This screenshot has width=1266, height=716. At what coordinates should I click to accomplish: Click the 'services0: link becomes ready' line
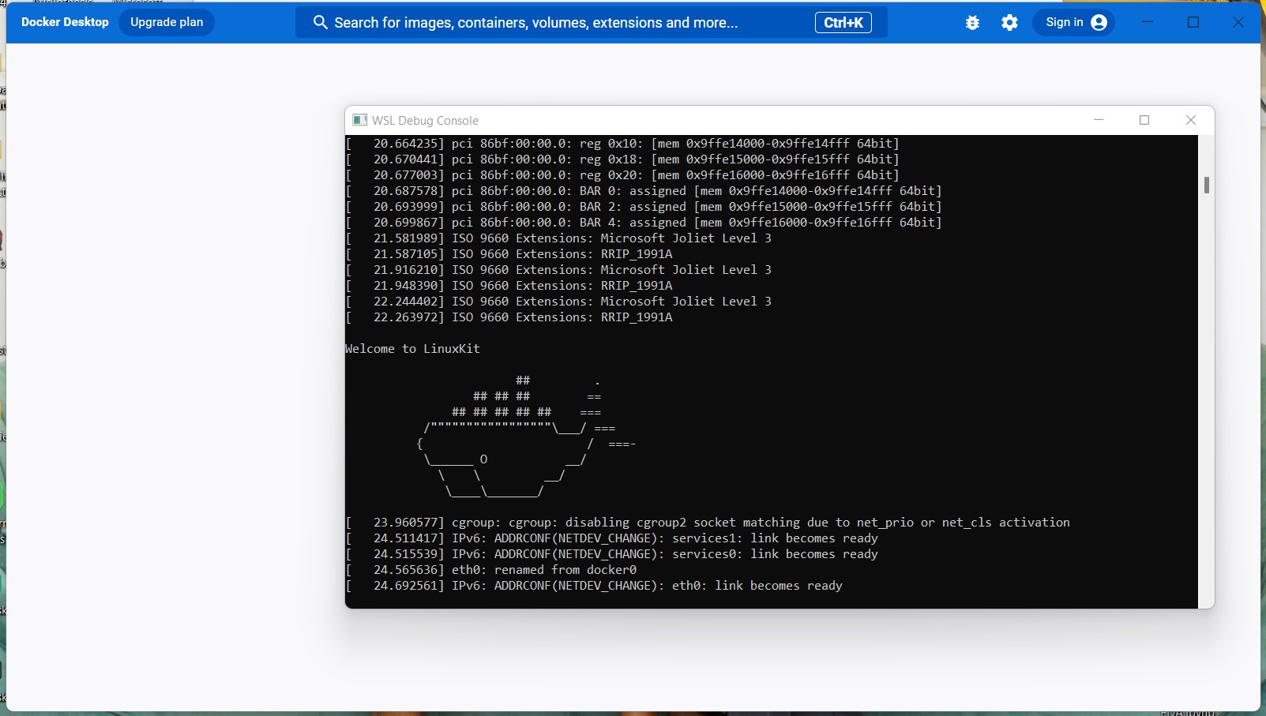tap(612, 554)
